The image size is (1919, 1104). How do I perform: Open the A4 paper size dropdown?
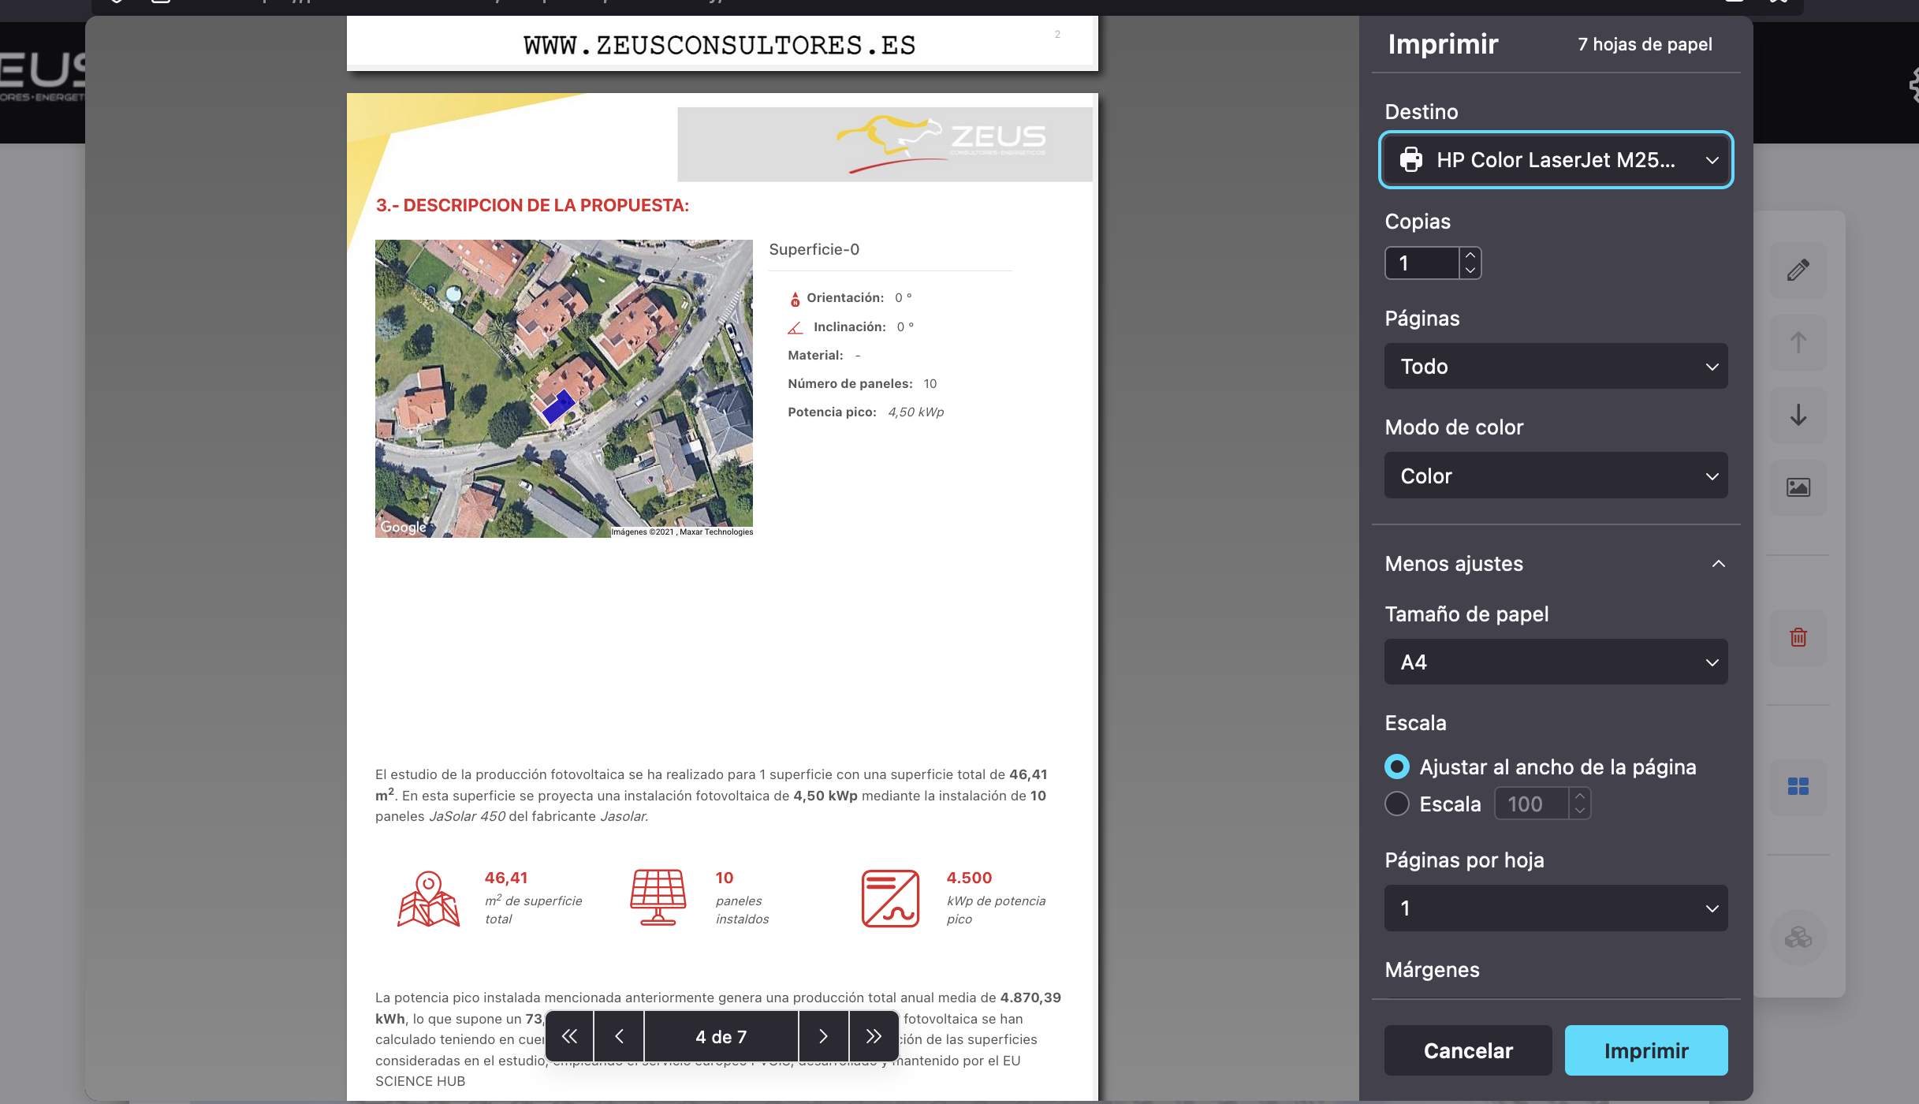(x=1555, y=662)
